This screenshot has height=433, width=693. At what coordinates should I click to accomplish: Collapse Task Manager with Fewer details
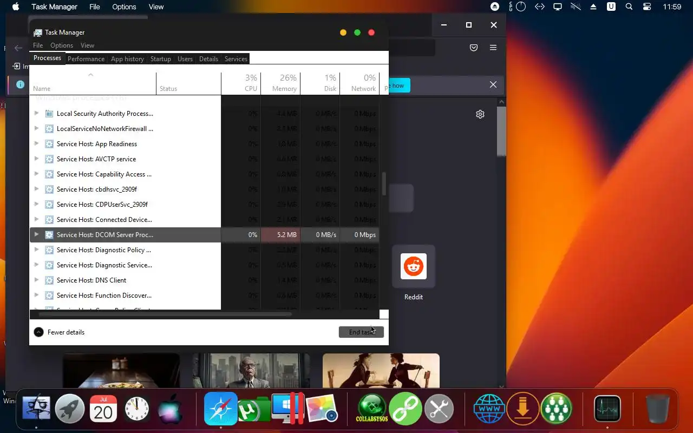59,332
